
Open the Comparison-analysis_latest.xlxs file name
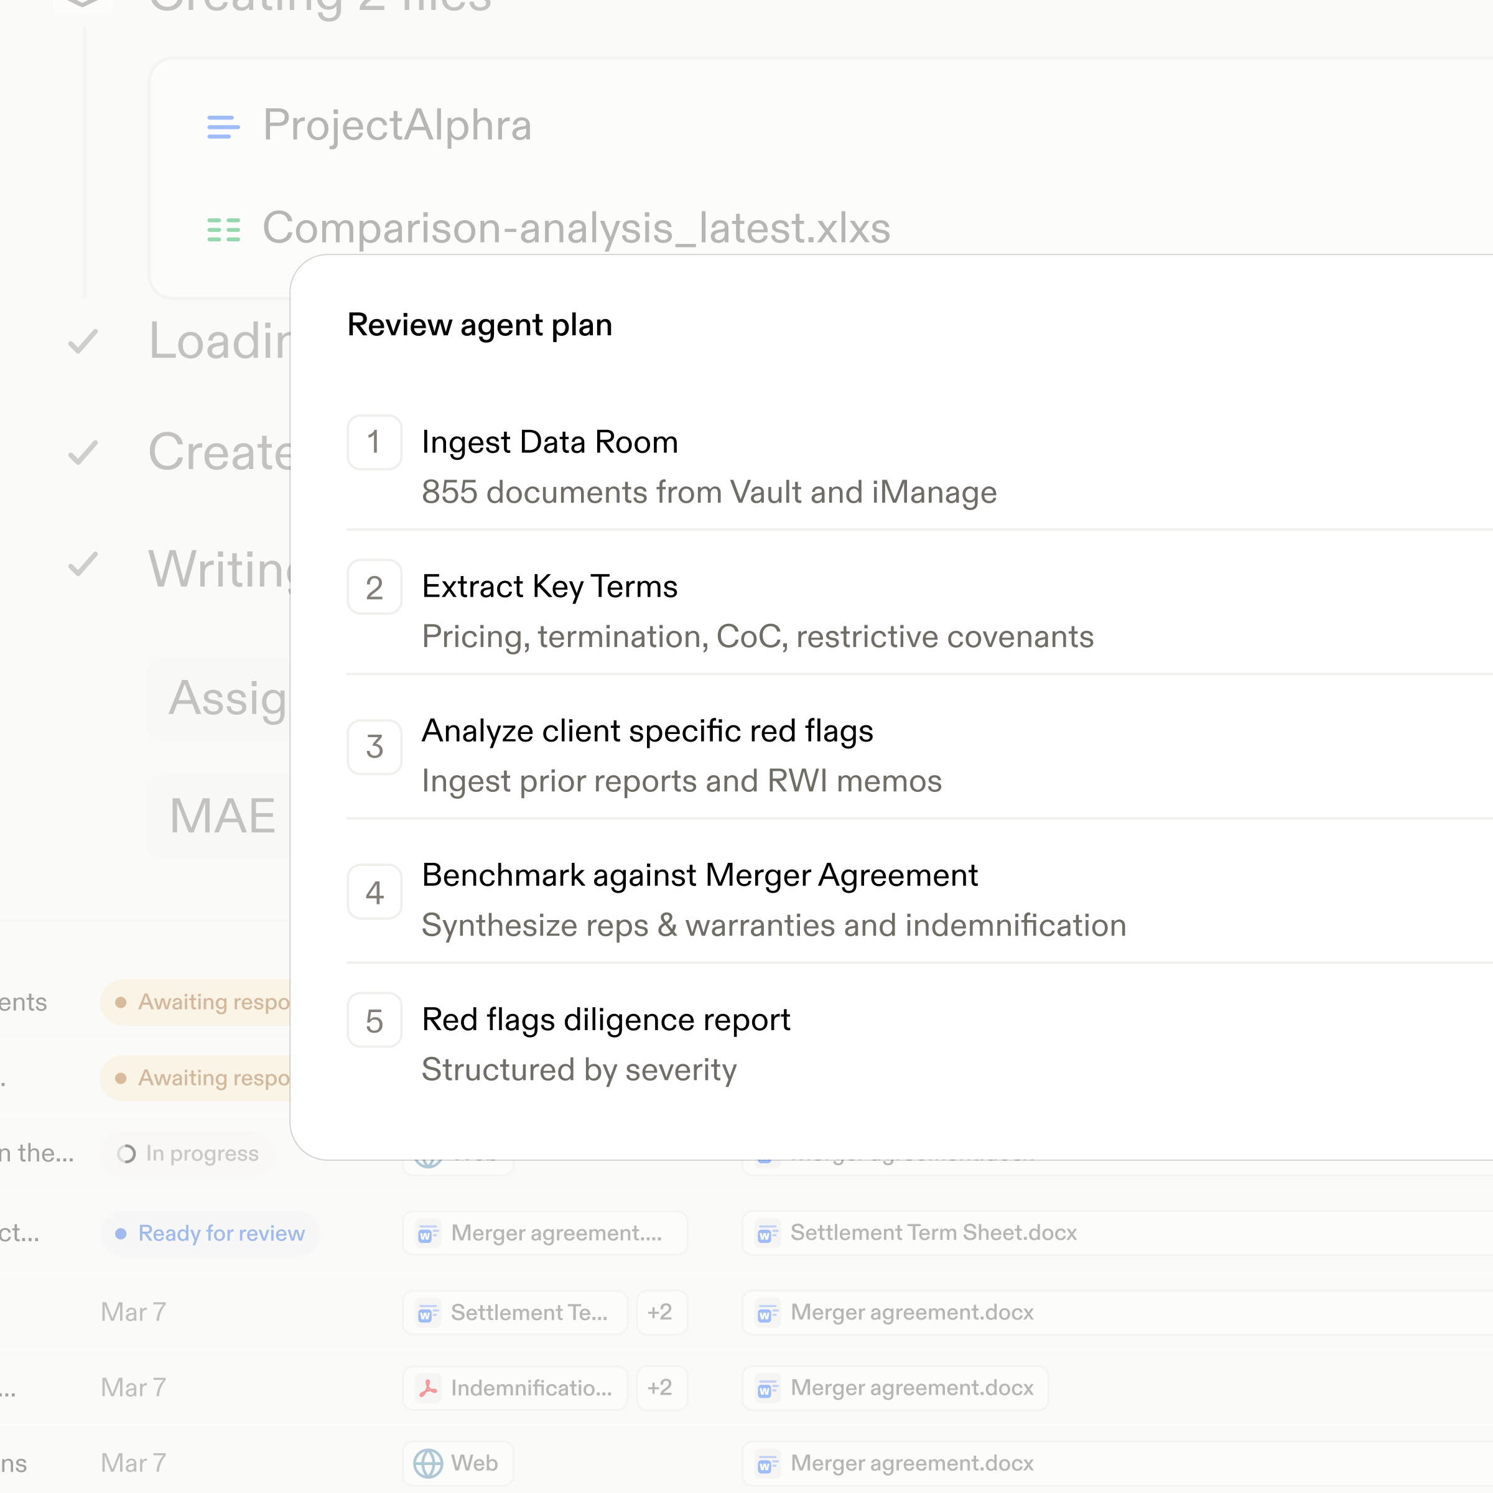click(577, 229)
